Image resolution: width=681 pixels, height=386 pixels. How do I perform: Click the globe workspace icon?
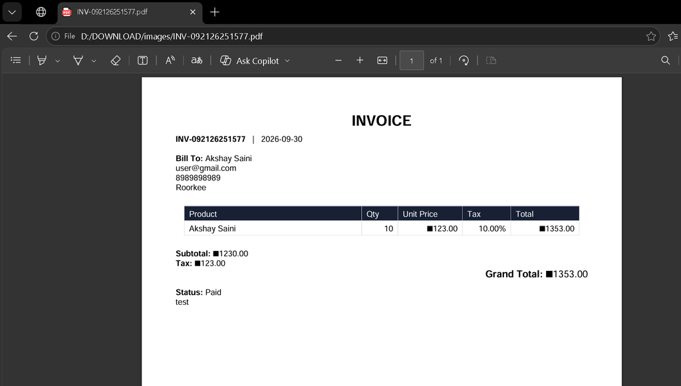(x=41, y=12)
